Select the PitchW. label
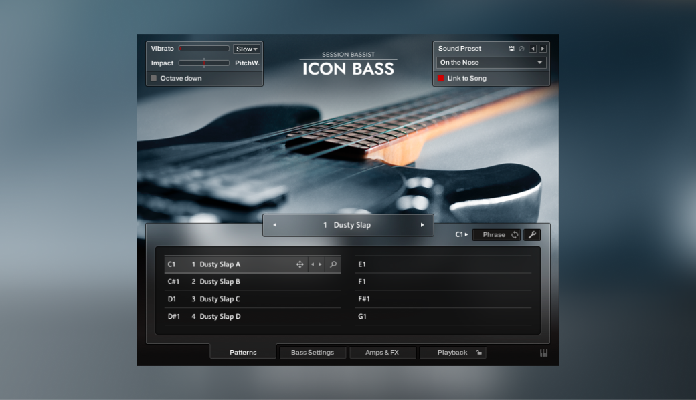The width and height of the screenshot is (696, 400). pyautogui.click(x=247, y=63)
